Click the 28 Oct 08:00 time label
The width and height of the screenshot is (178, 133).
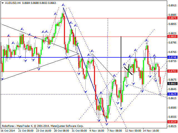61,131
